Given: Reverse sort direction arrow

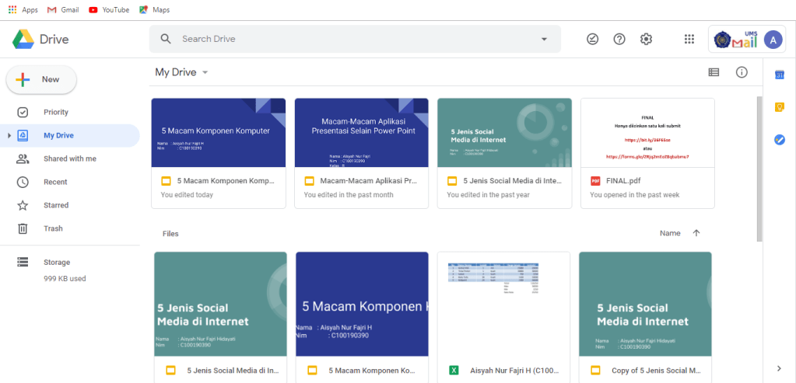Looking at the screenshot, I should click(x=696, y=233).
